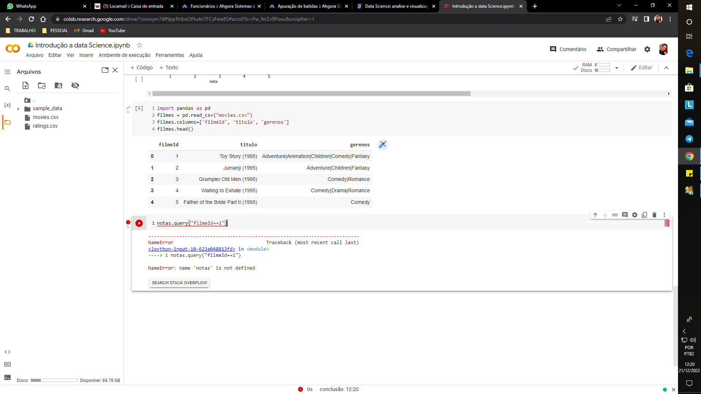Click the delete cell trash icon

click(654, 215)
